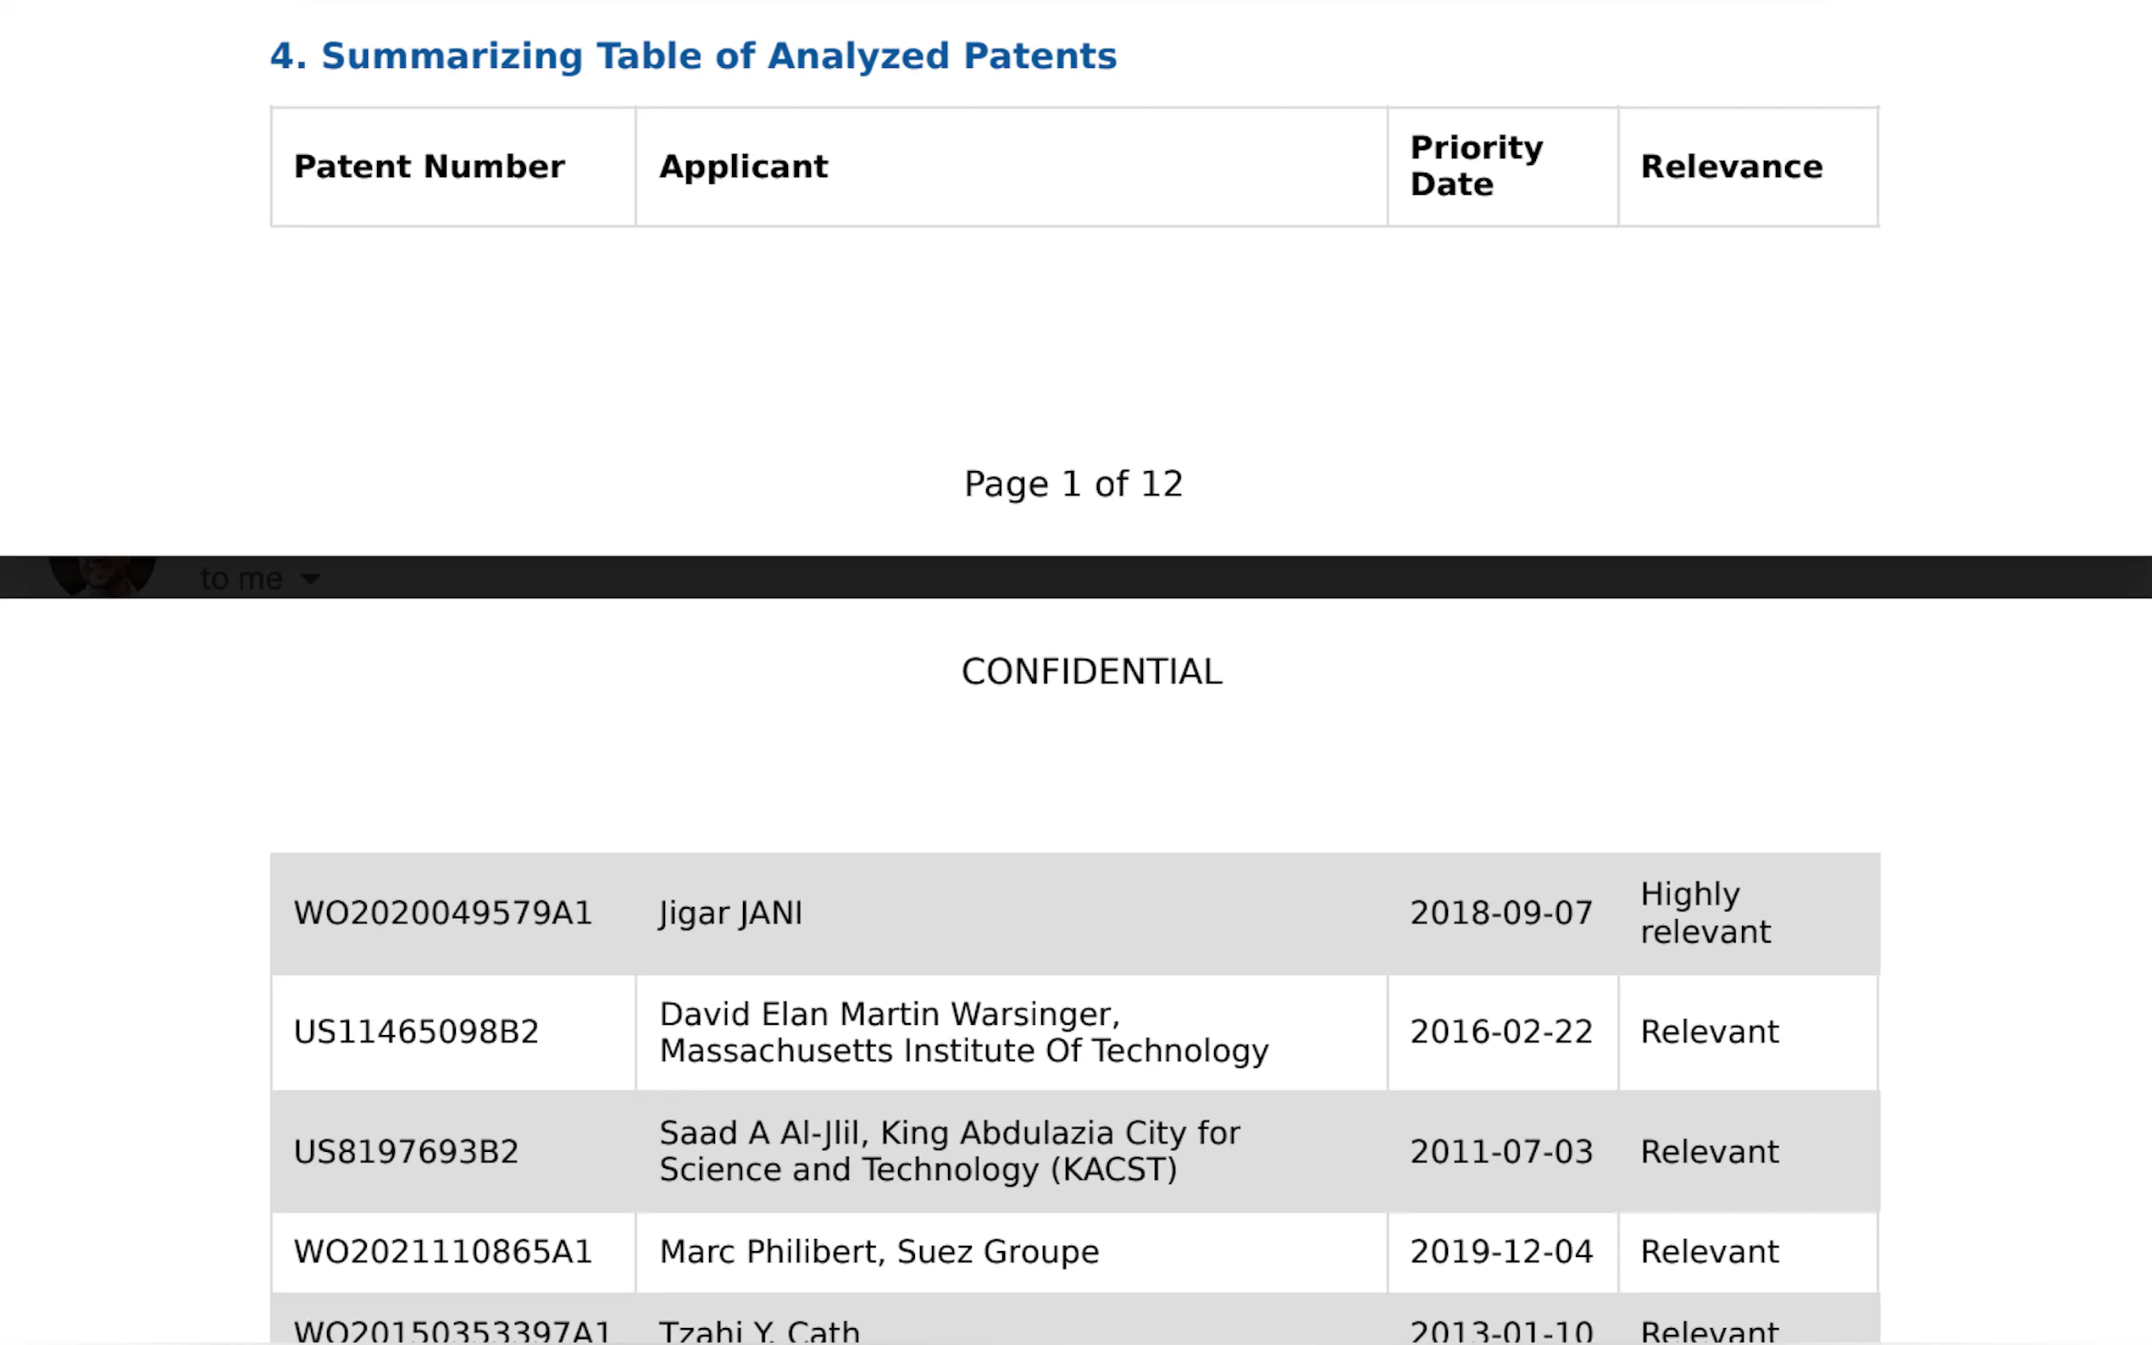This screenshot has width=2152, height=1345.
Task: Click the 'Priority Date' column header
Action: click(x=1476, y=165)
